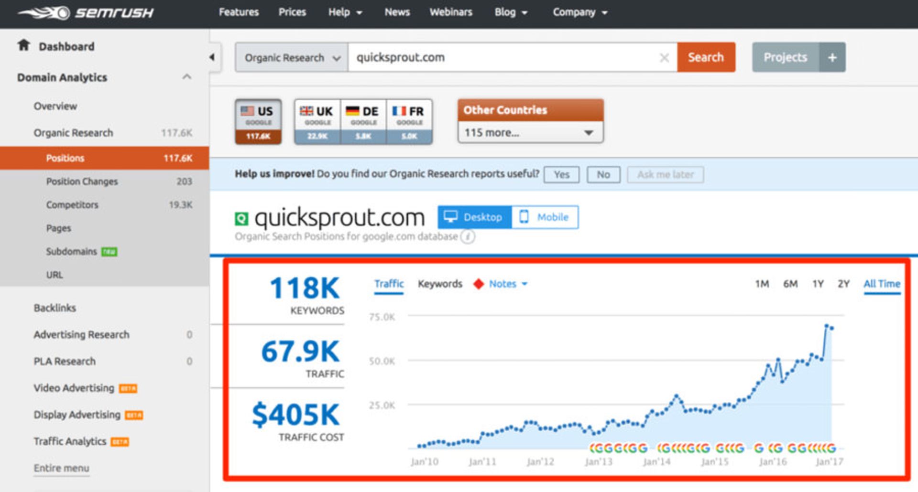
Task: Clear the search field with X
Action: point(664,58)
